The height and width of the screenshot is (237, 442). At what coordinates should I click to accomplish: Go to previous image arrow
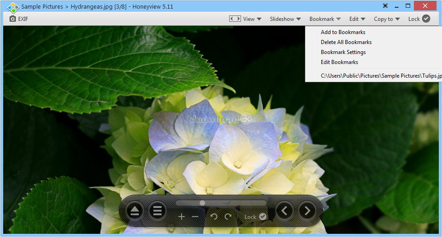[284, 211]
